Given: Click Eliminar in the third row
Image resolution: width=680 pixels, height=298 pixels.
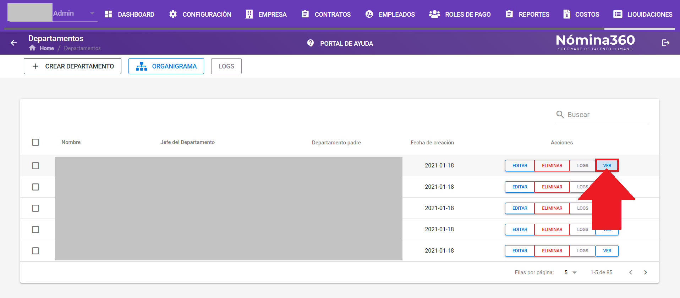Looking at the screenshot, I should tap(552, 208).
